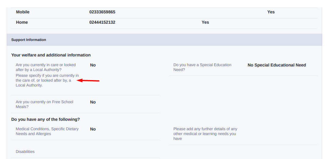329x159 pixels.
Task: Click 'Do you have any of the following?' heading
Action: [x=45, y=120]
